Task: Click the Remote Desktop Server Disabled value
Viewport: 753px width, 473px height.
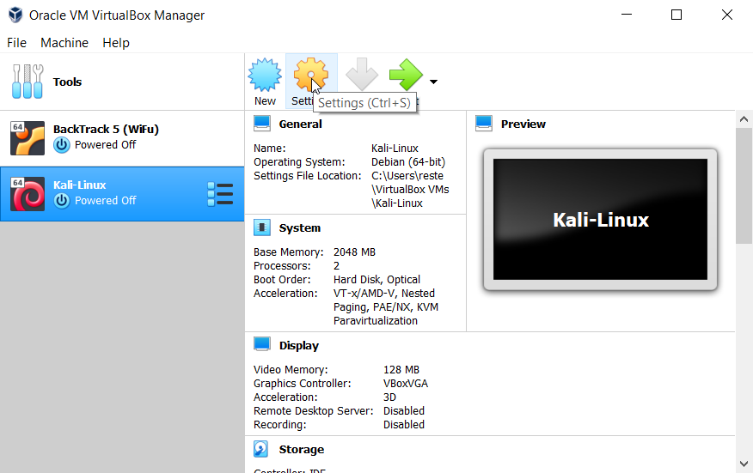Action: pyautogui.click(x=404, y=411)
